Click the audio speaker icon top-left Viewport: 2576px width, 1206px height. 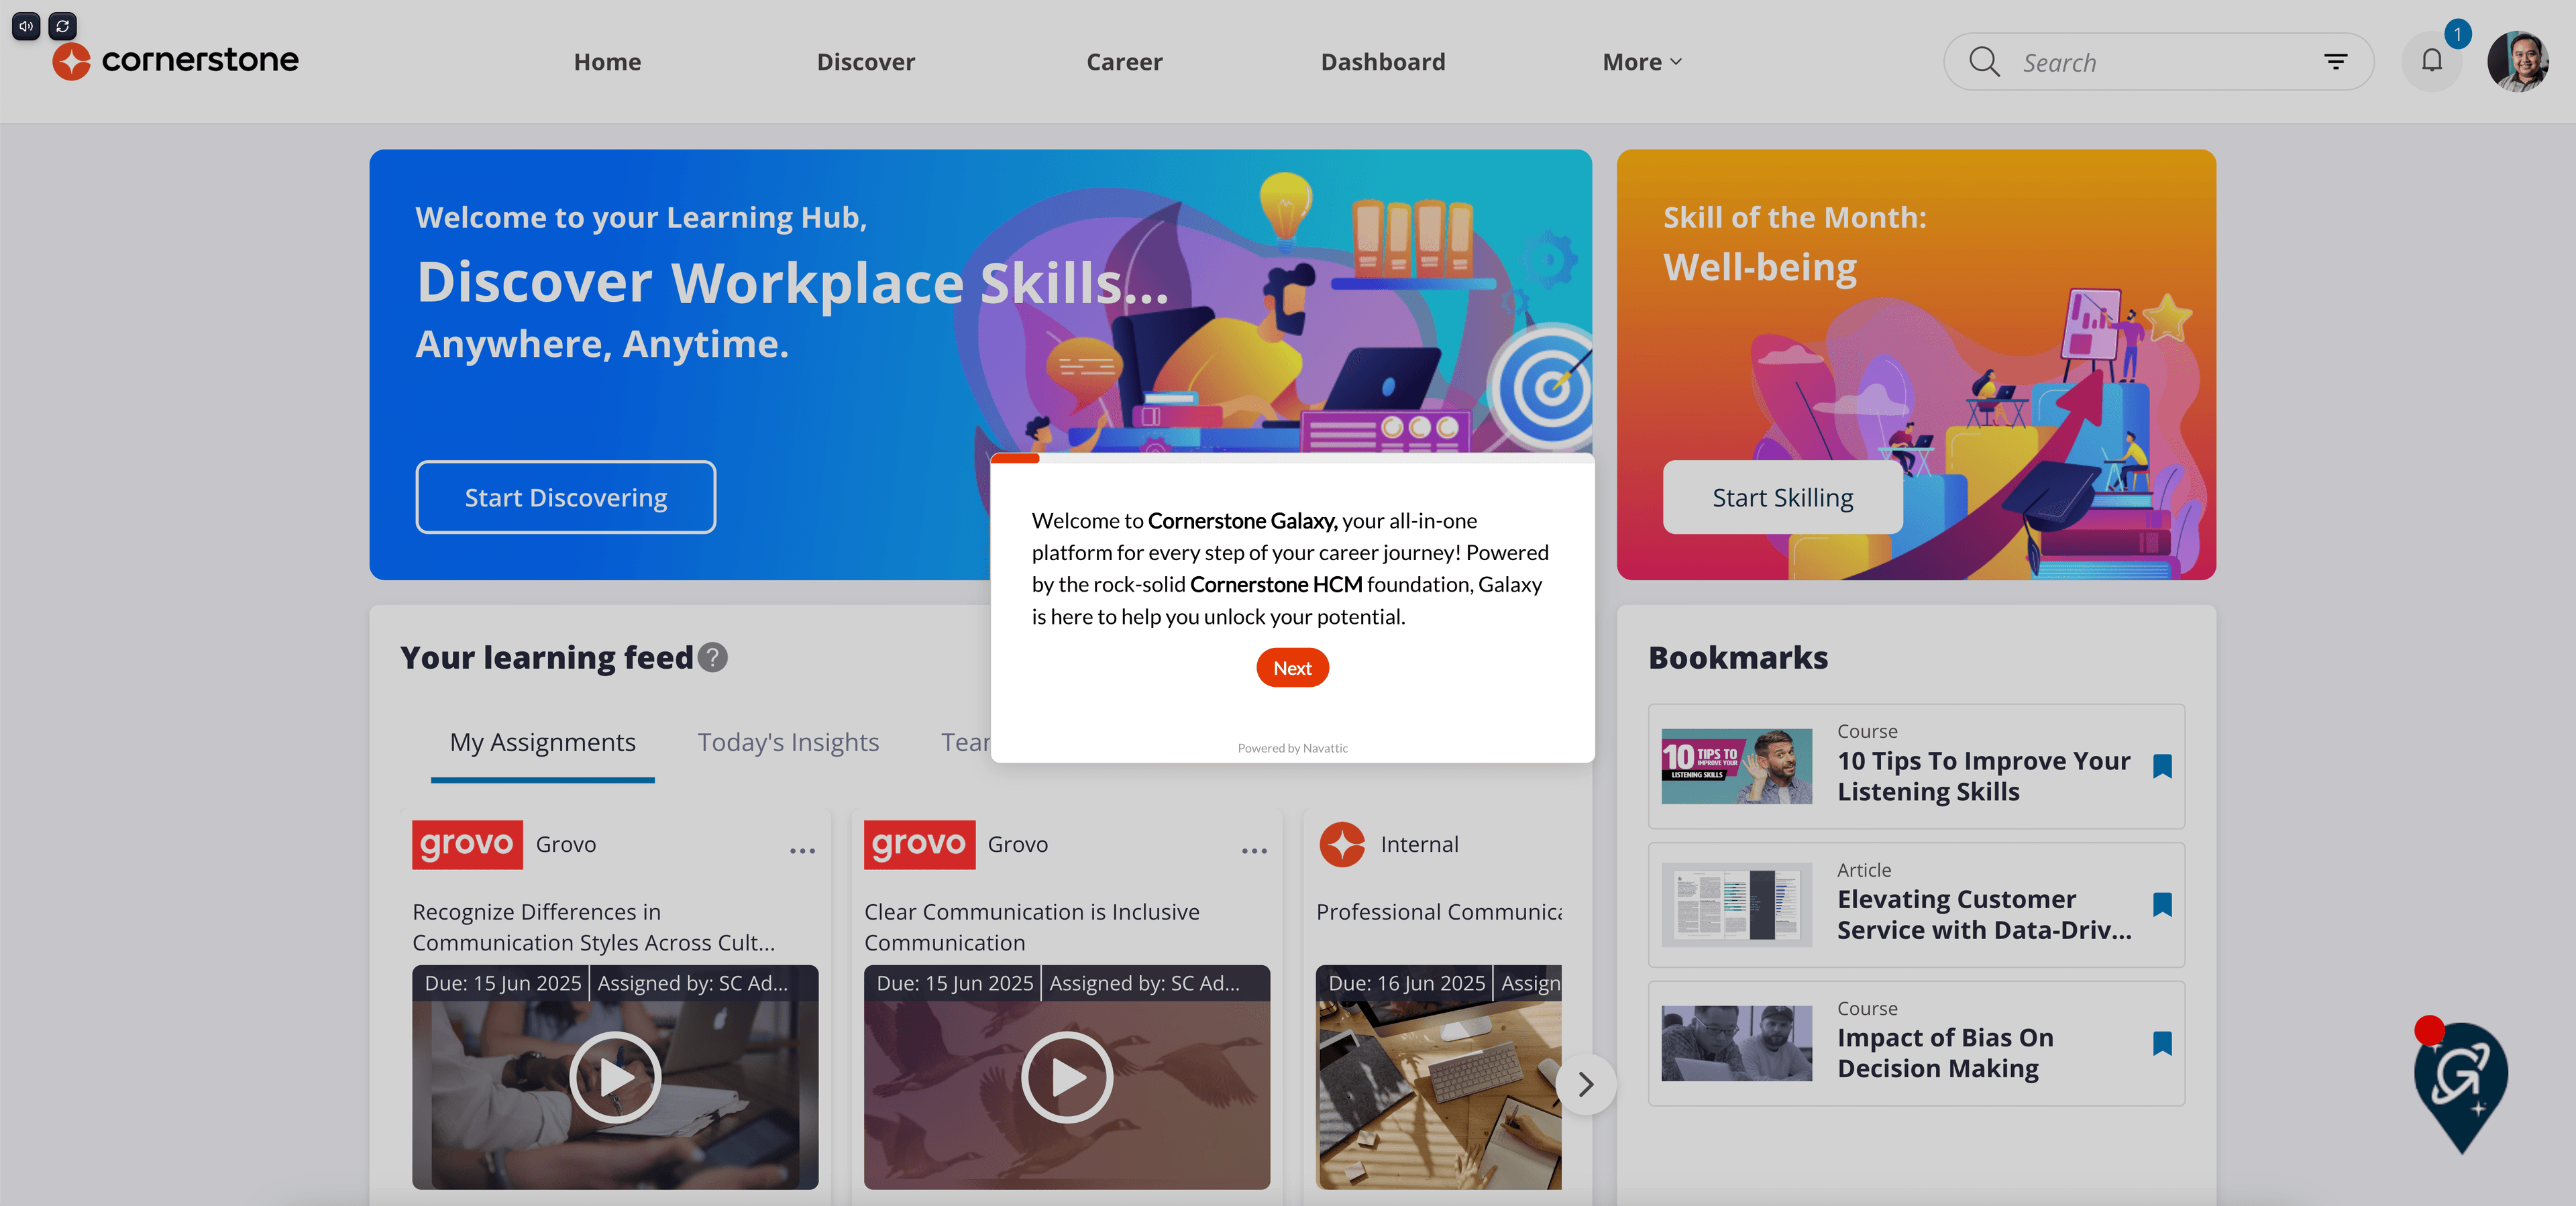point(26,26)
